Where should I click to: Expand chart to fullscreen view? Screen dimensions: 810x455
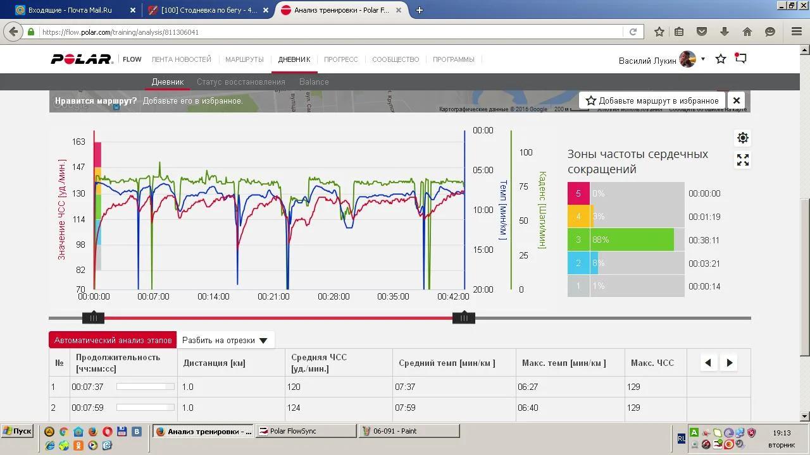[743, 161]
